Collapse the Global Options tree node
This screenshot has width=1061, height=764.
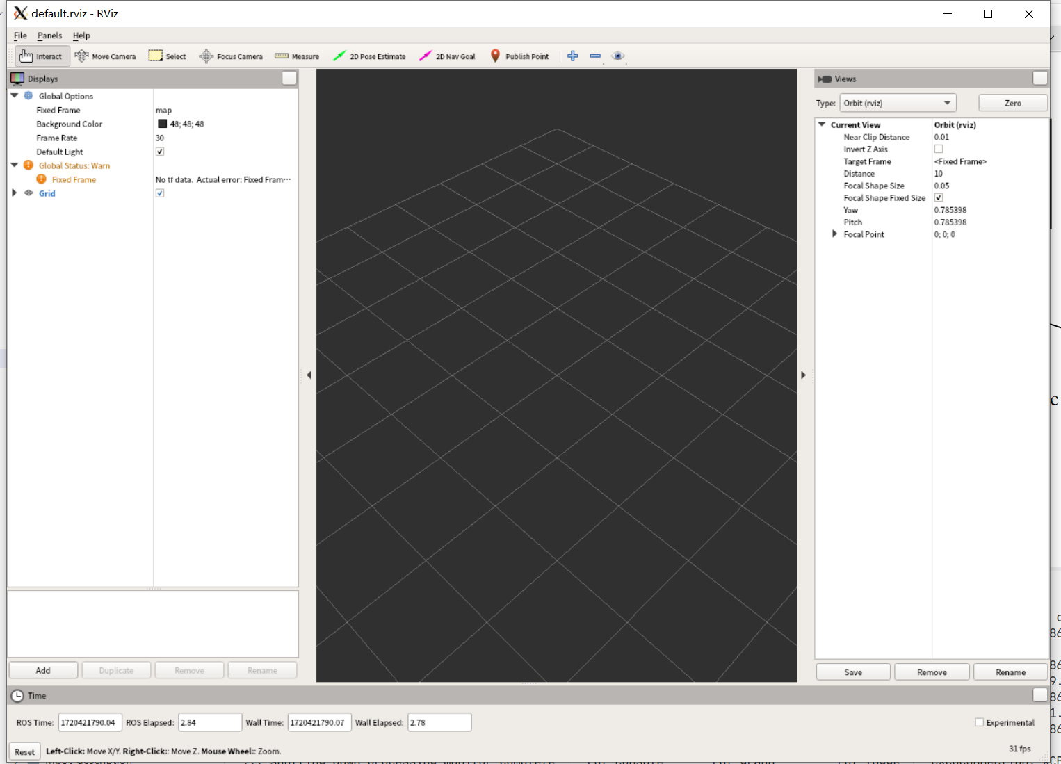[x=15, y=96]
